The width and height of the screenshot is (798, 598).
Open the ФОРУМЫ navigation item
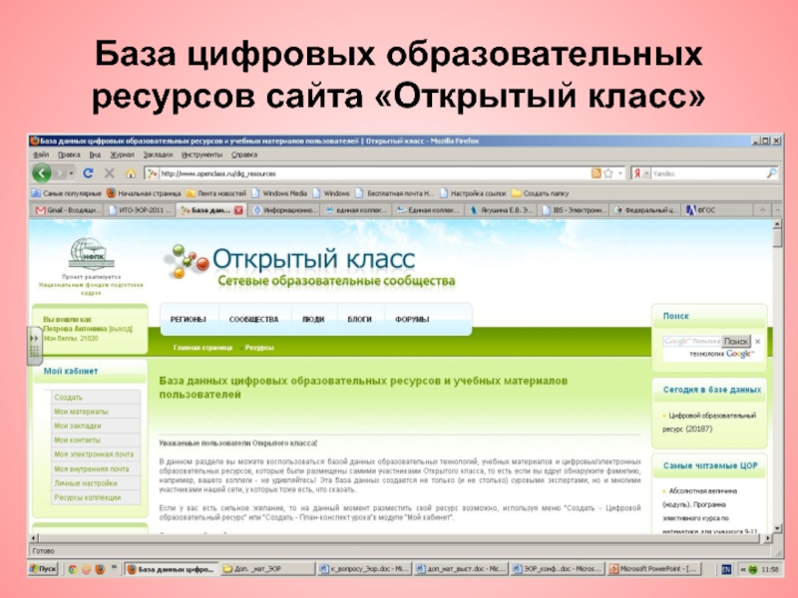click(x=412, y=319)
